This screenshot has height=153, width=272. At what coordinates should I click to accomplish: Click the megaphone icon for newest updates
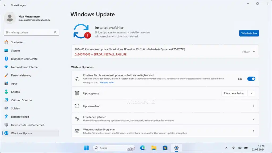[x=77, y=79]
